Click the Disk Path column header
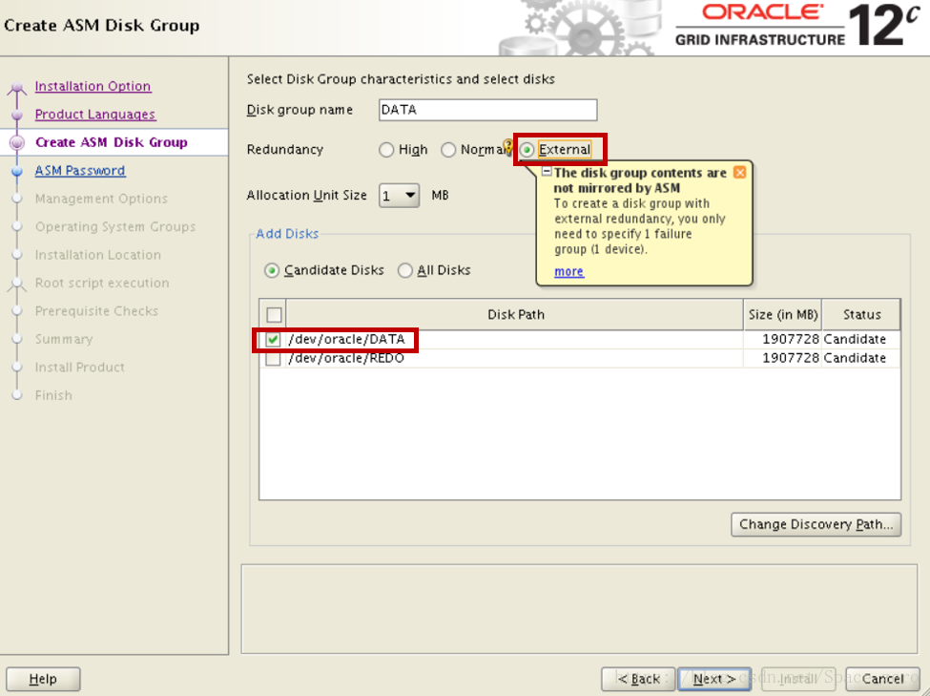 click(x=515, y=315)
